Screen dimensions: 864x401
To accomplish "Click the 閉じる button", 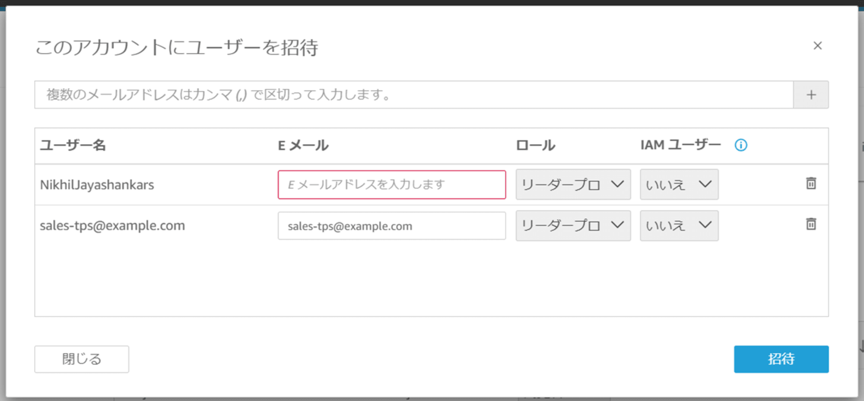I will [82, 359].
